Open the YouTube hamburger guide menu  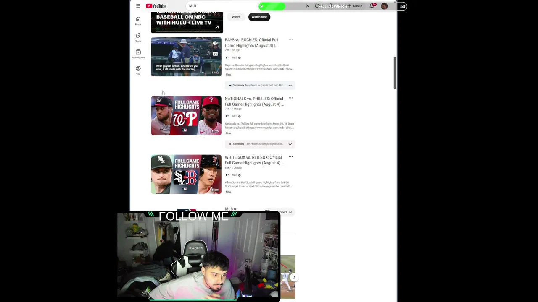coord(138,6)
